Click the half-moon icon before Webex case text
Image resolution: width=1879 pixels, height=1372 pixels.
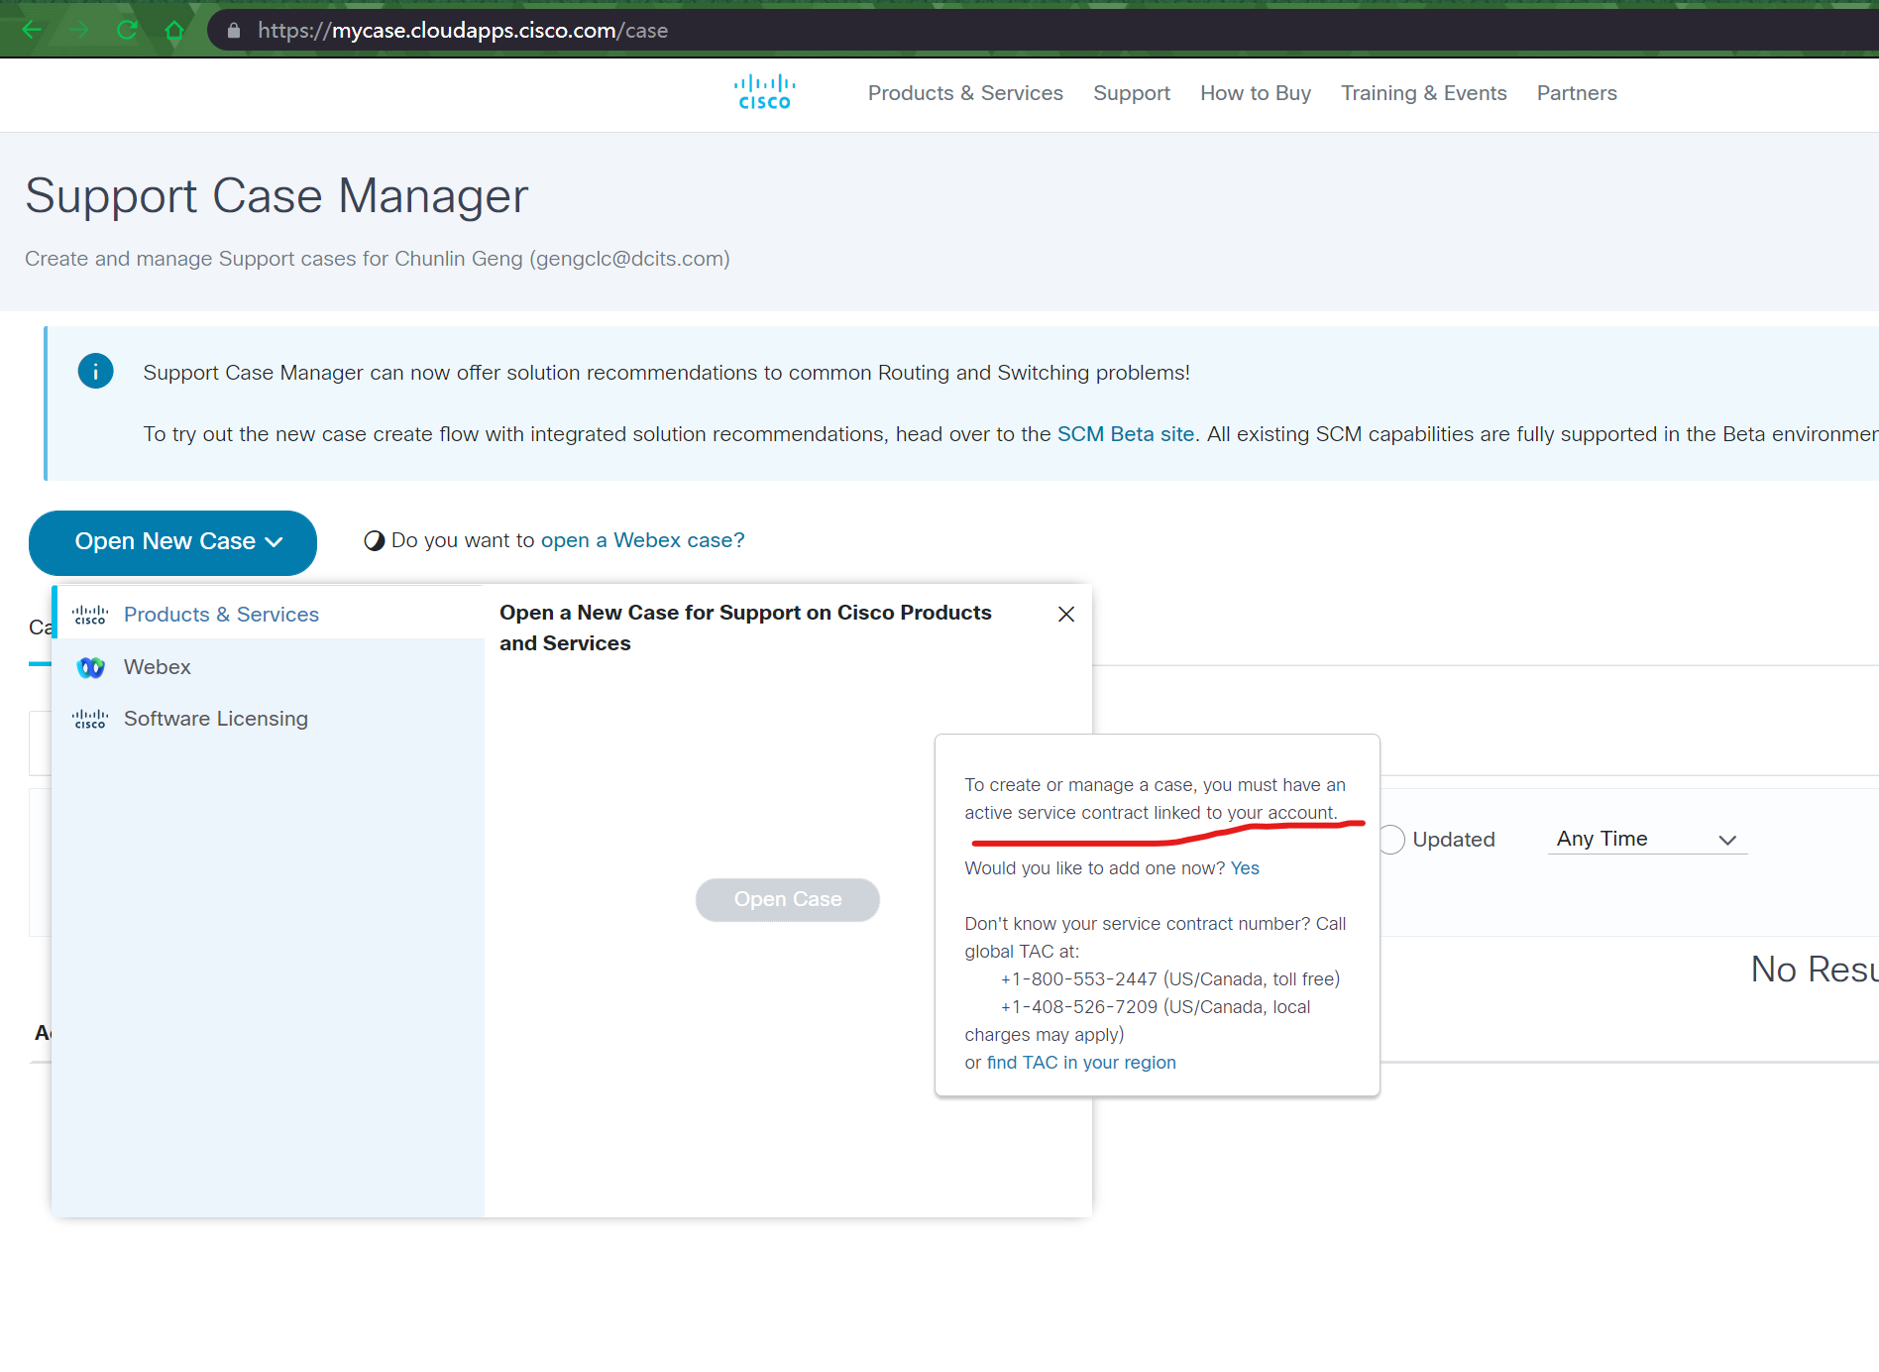pyautogui.click(x=372, y=540)
